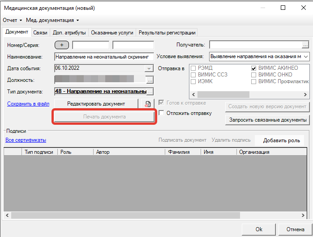Click the plus button next to Номер/Серия
The image size is (313, 237).
62,45
